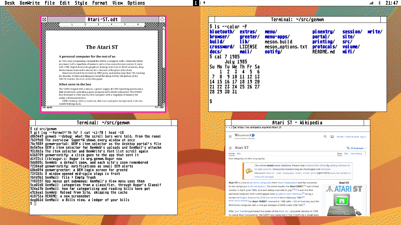Open contents list icon beside Atari ST heading

pos(230,148)
